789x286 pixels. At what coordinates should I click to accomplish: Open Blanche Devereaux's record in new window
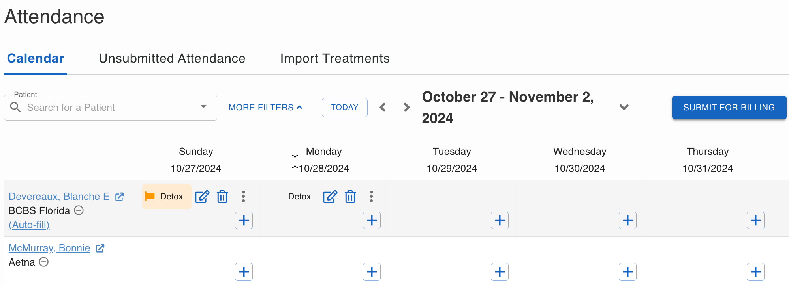click(120, 197)
